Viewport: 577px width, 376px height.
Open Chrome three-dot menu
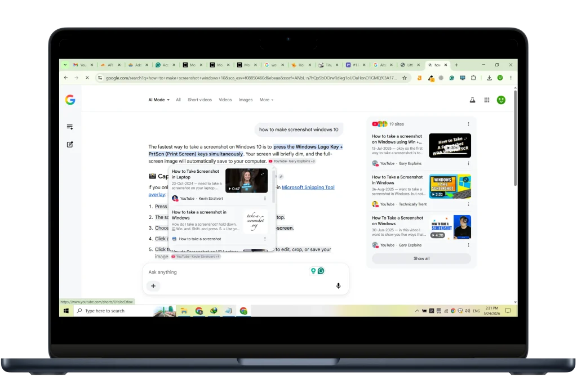pyautogui.click(x=511, y=78)
